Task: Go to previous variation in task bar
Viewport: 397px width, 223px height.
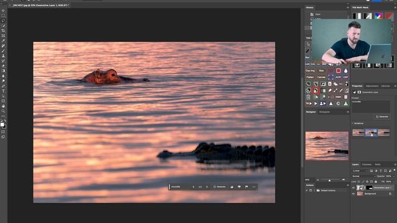Action: coord(194,187)
